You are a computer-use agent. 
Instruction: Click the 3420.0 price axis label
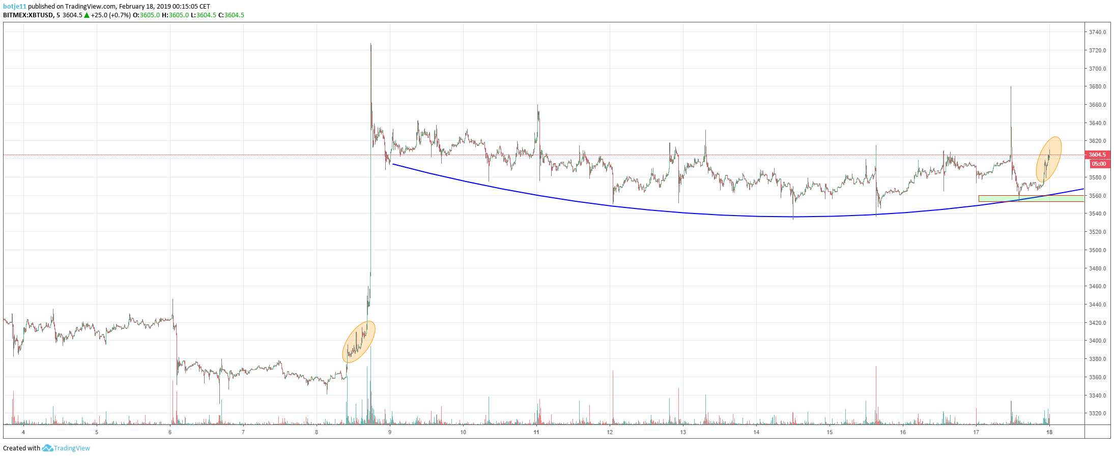1097,323
